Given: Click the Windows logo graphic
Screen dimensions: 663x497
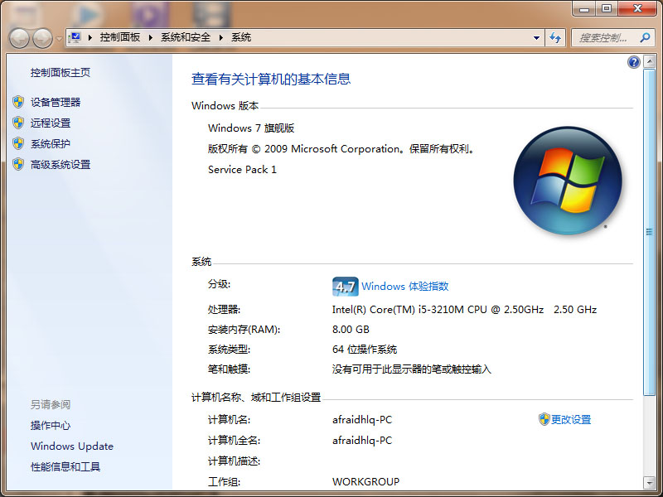Looking at the screenshot, I should (x=568, y=184).
